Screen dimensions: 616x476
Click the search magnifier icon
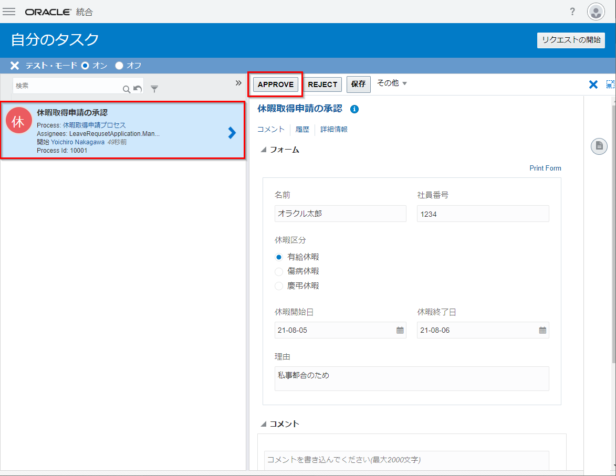(x=126, y=89)
